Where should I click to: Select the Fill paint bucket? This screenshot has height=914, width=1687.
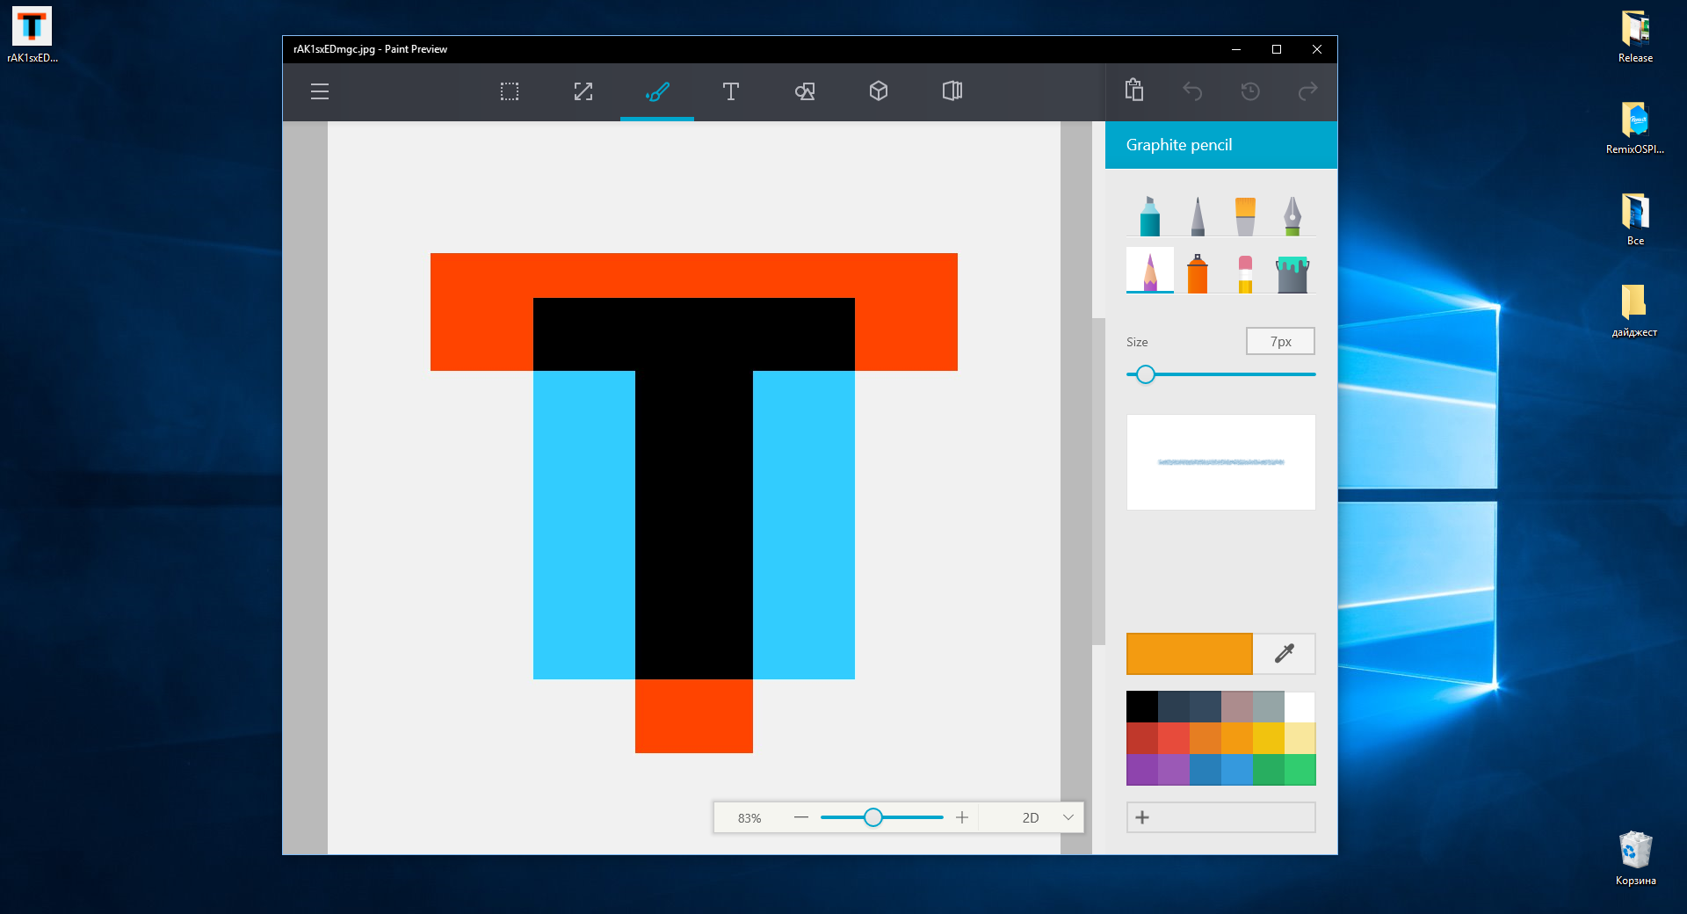[x=1292, y=272]
